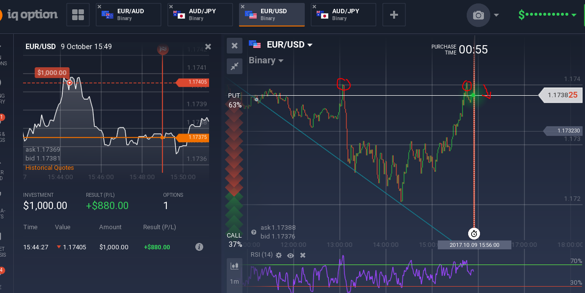Click the $1,000.00 entry tag on mini chart
This screenshot has width=585, height=293.
click(52, 73)
